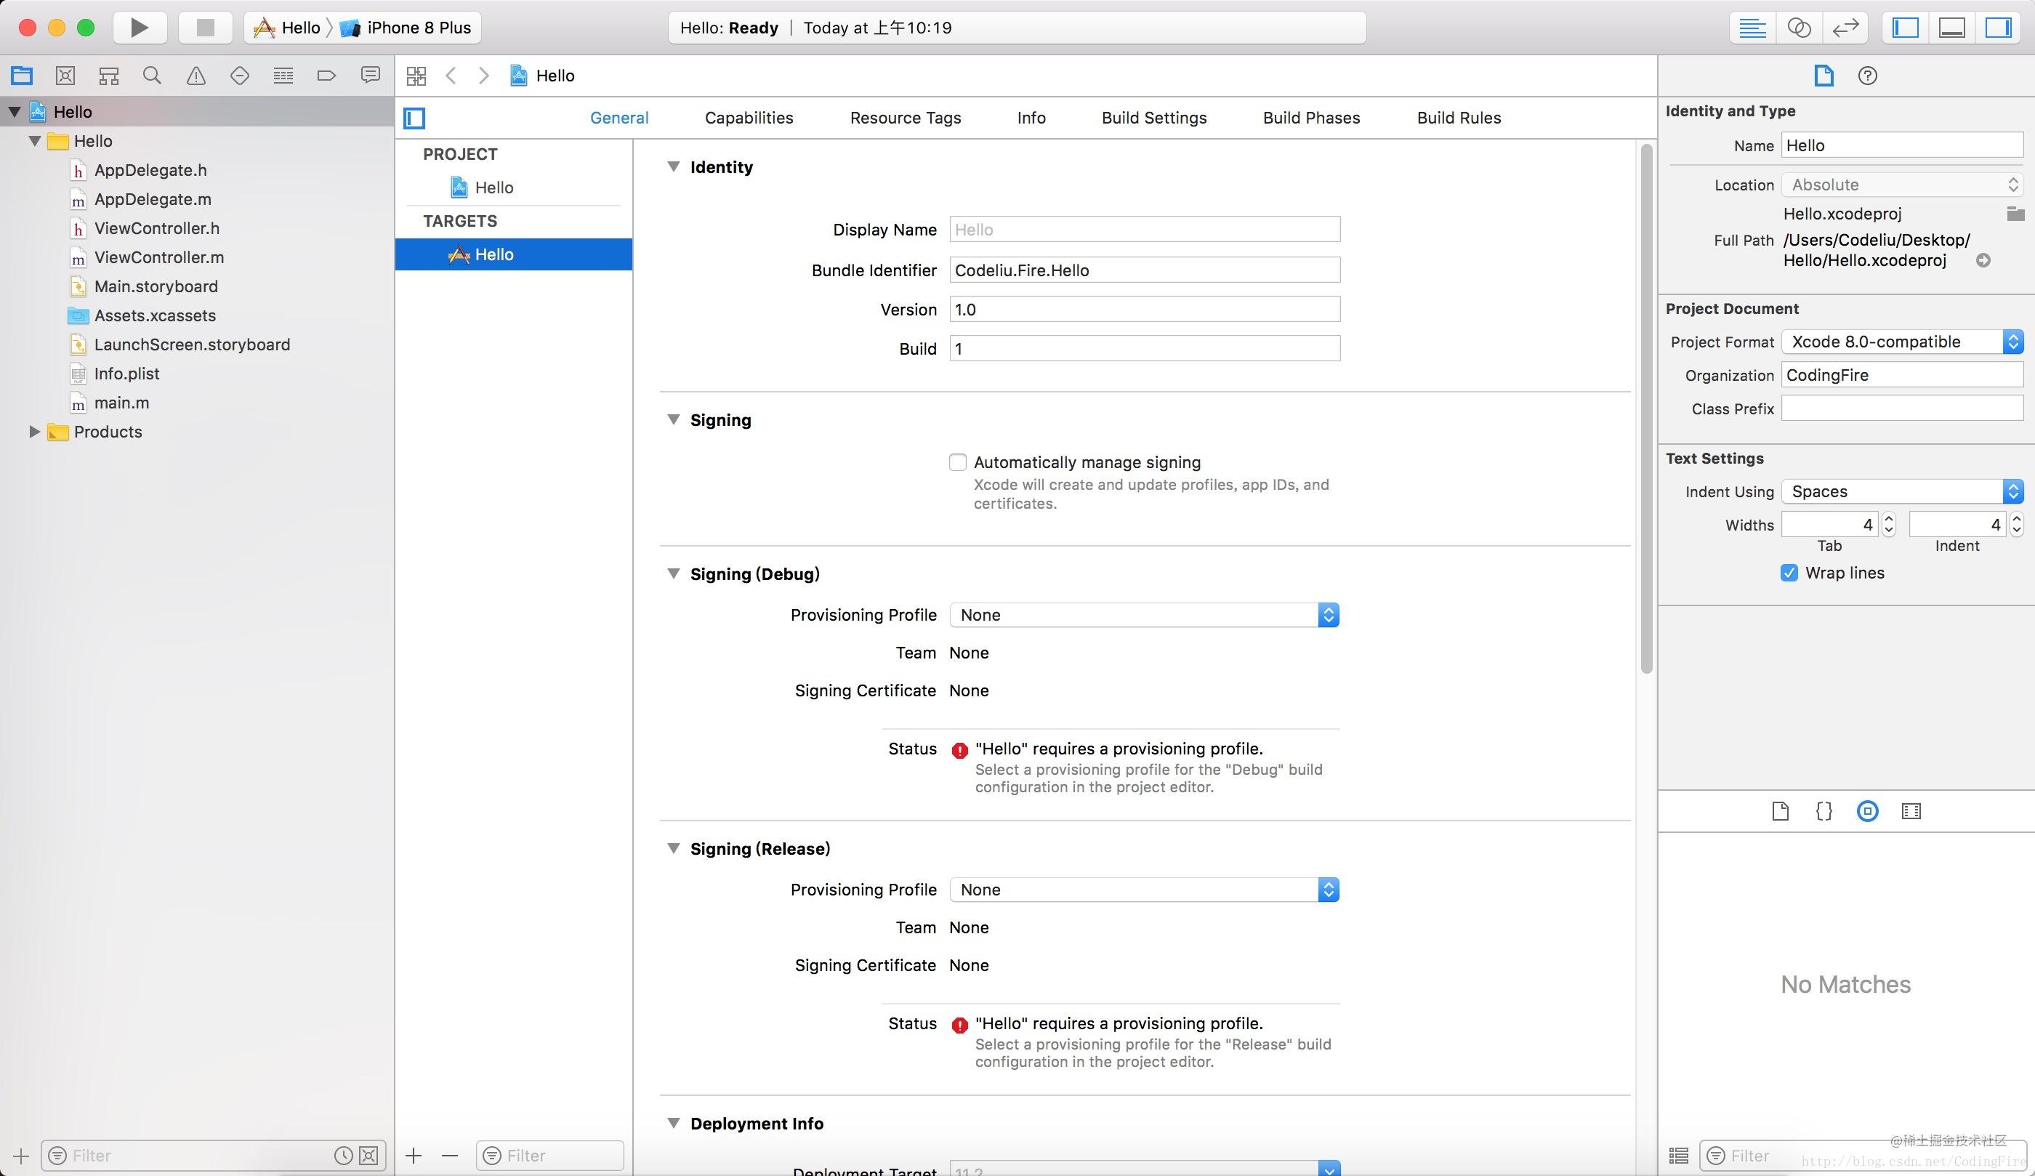Open the Test navigator diamond icon
The image size is (2035, 1176).
(x=240, y=76)
